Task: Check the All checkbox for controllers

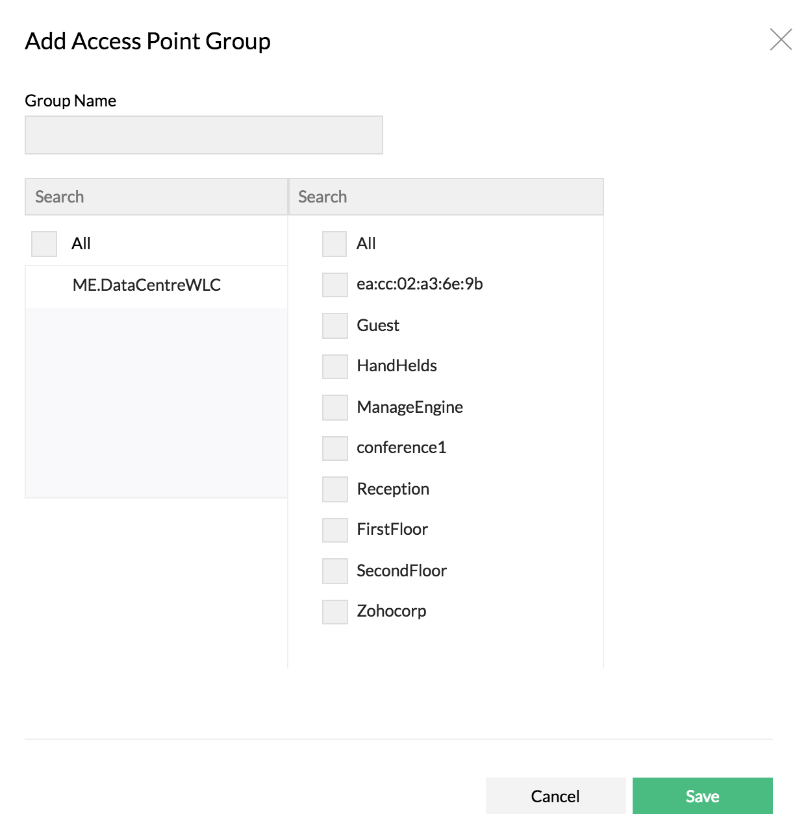Action: (x=44, y=243)
